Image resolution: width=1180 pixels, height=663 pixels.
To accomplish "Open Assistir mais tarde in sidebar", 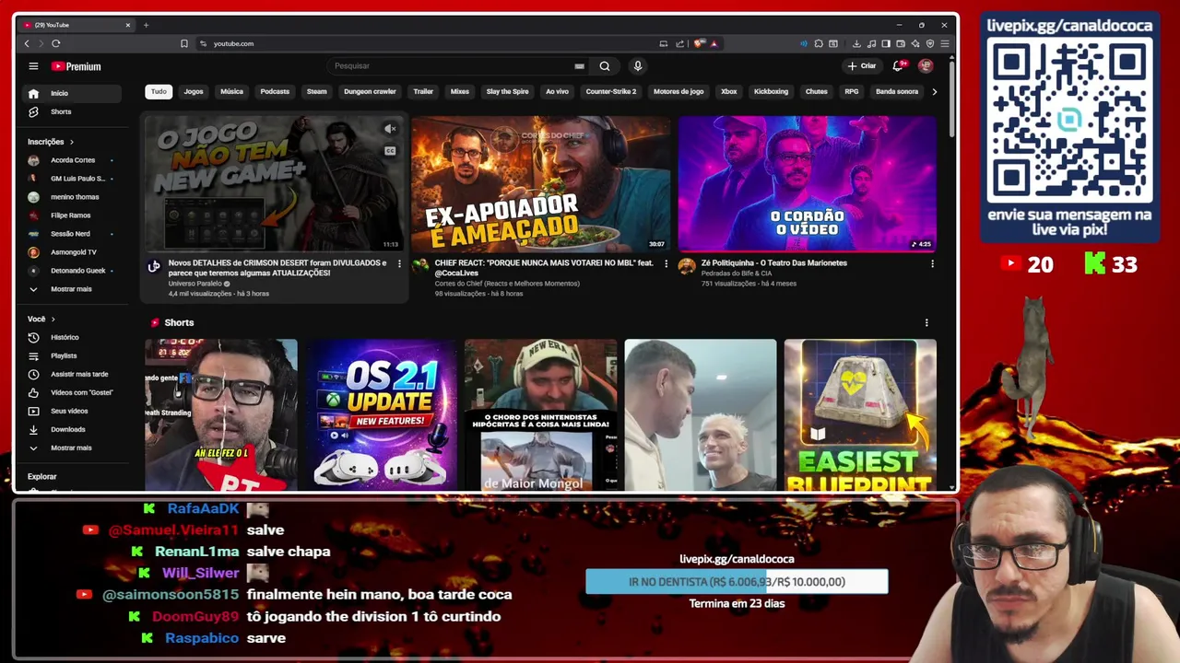I will pyautogui.click(x=72, y=374).
